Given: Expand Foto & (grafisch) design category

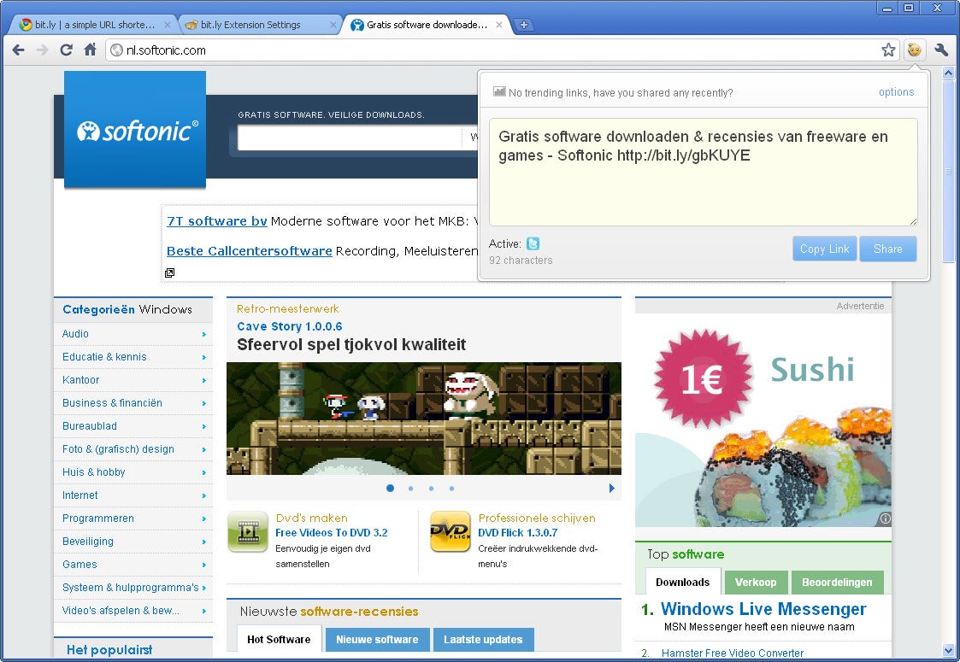Looking at the screenshot, I should coord(203,449).
